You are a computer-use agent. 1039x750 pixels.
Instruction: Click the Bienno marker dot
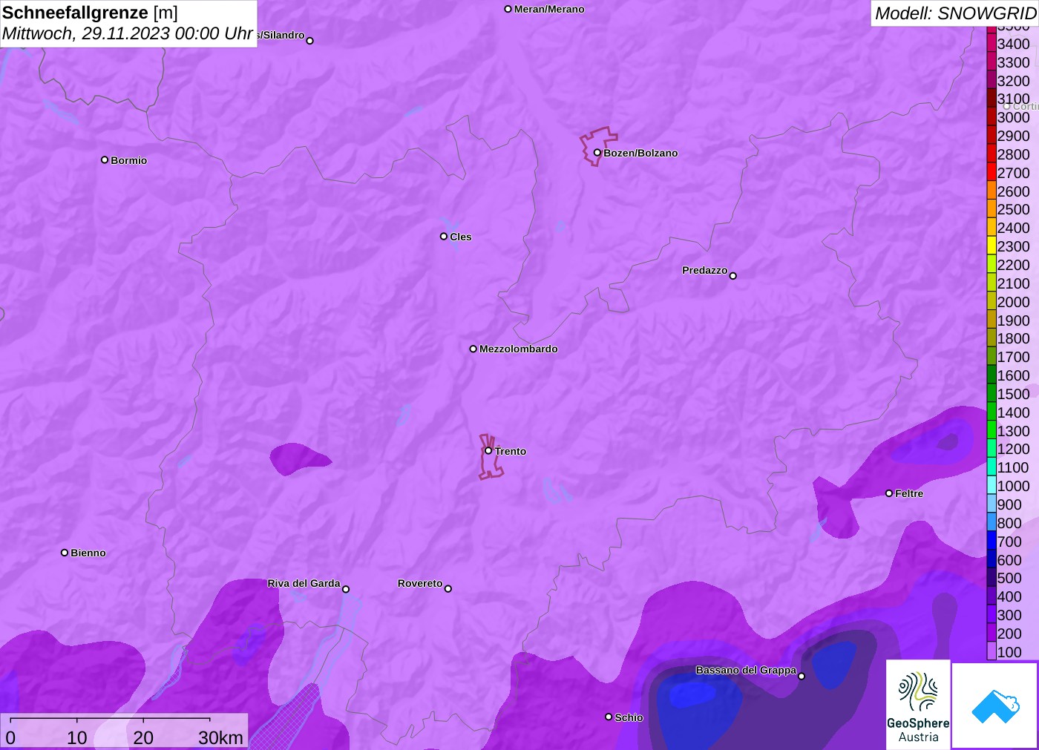tap(65, 553)
